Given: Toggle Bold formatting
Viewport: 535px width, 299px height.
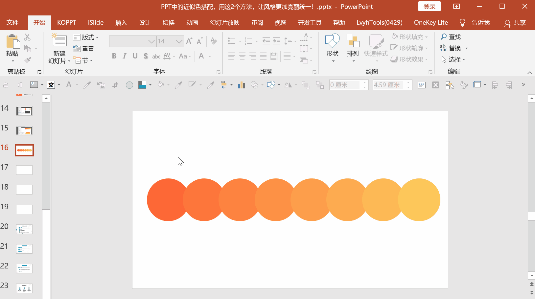Looking at the screenshot, I should pyautogui.click(x=114, y=56).
